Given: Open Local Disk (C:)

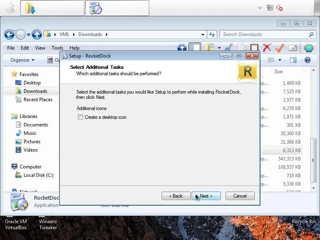Looking at the screenshot, I should pos(38,175).
